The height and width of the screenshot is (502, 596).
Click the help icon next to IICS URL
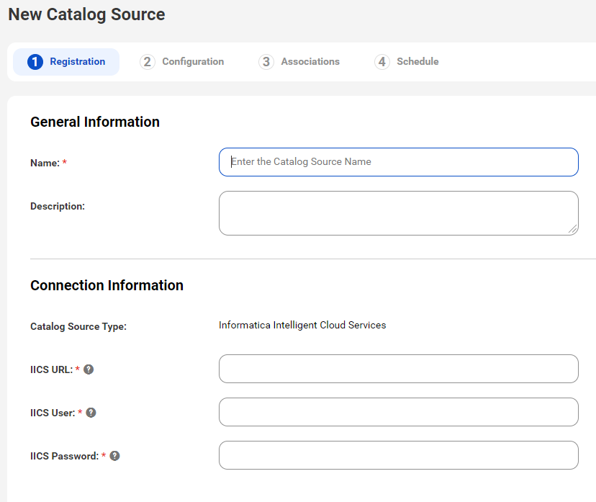click(x=89, y=369)
